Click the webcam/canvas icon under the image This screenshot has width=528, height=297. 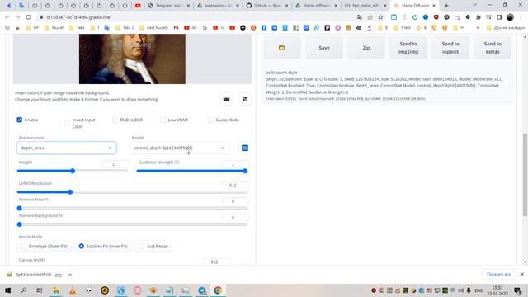click(226, 99)
